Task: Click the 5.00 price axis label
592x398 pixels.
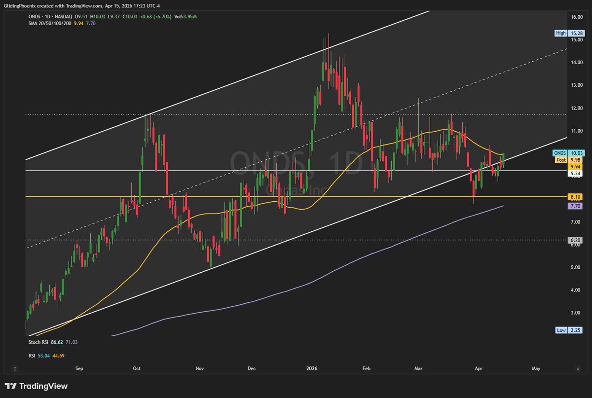Action: click(577, 268)
